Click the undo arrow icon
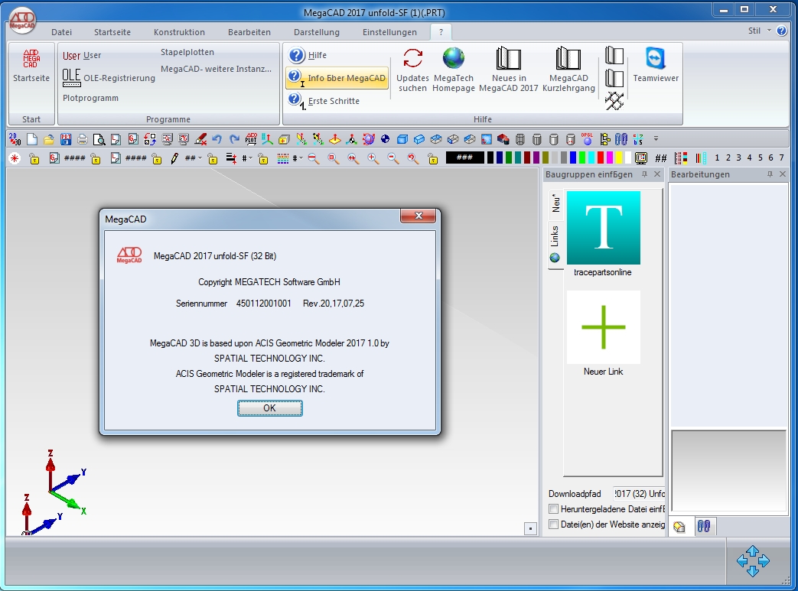798x591 pixels. tap(217, 139)
